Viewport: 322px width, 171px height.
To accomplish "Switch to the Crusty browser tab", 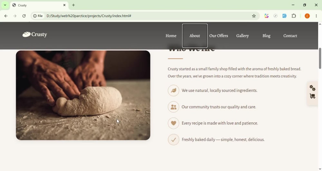I will pyautogui.click(x=39, y=5).
